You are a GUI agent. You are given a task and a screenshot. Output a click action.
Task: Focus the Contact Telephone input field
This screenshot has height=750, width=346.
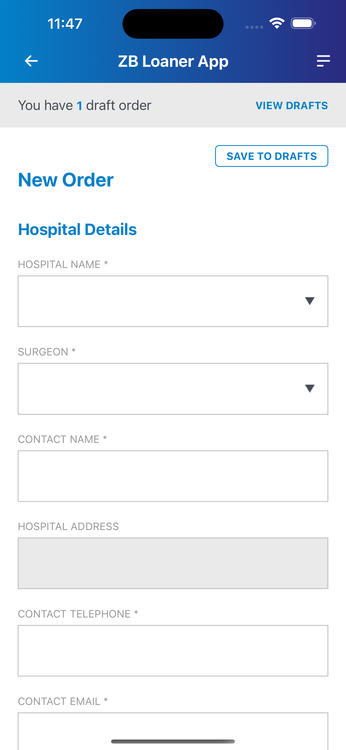[x=173, y=651]
